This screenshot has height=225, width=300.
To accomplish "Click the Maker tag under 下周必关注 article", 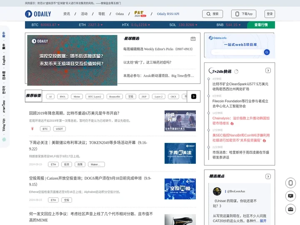I will pyautogui.click(x=96, y=164).
